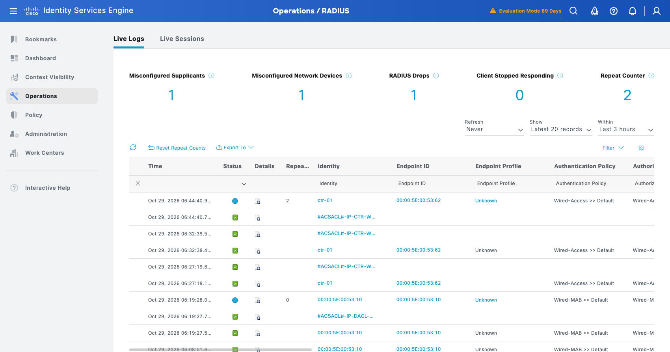670x352 pixels.
Task: Open Context Visibility in the sidebar
Action: pyautogui.click(x=52, y=77)
